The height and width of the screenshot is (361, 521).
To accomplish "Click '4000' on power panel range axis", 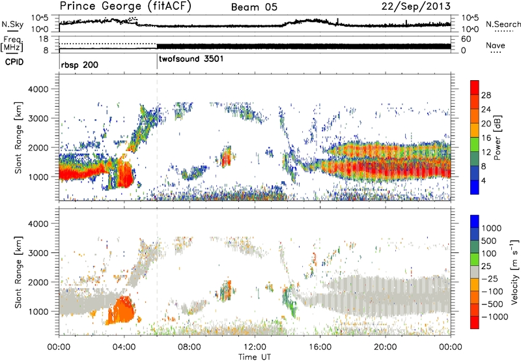I will 38,89.
